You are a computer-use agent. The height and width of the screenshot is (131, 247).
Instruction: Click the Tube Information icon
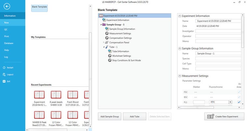(x=110, y=51)
